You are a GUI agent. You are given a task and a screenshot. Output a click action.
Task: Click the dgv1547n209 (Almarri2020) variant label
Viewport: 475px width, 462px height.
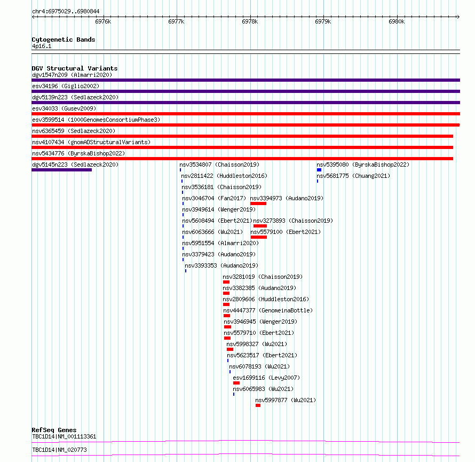72,75
